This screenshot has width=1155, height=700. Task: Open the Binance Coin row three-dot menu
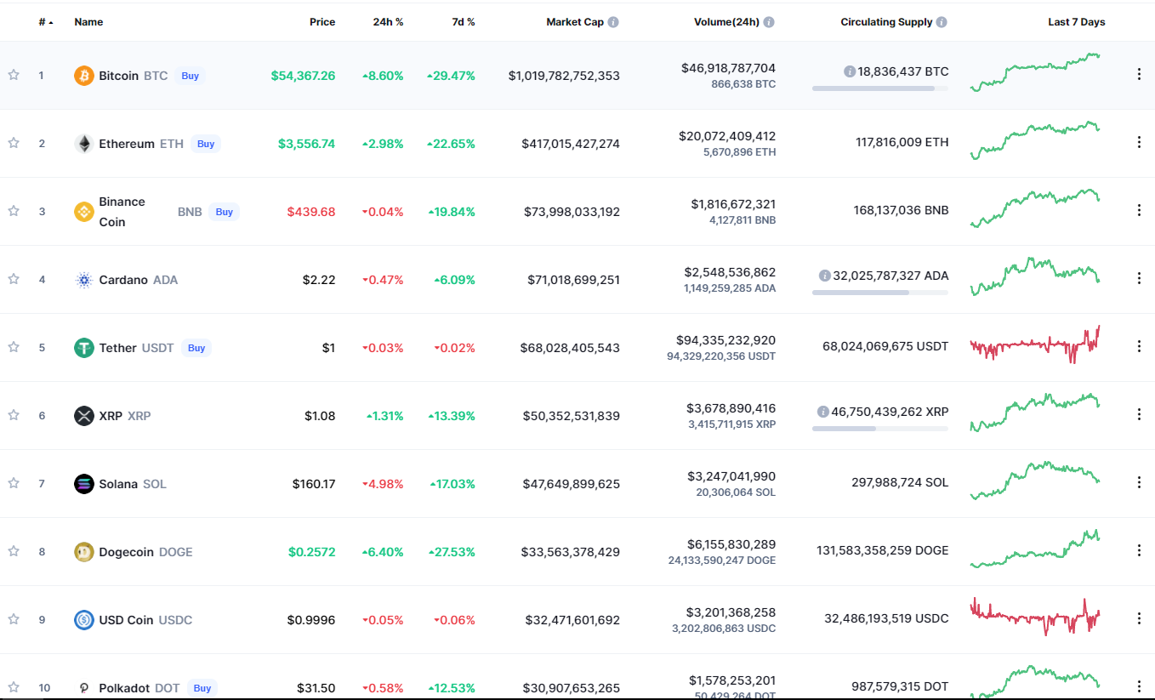pyautogui.click(x=1139, y=210)
